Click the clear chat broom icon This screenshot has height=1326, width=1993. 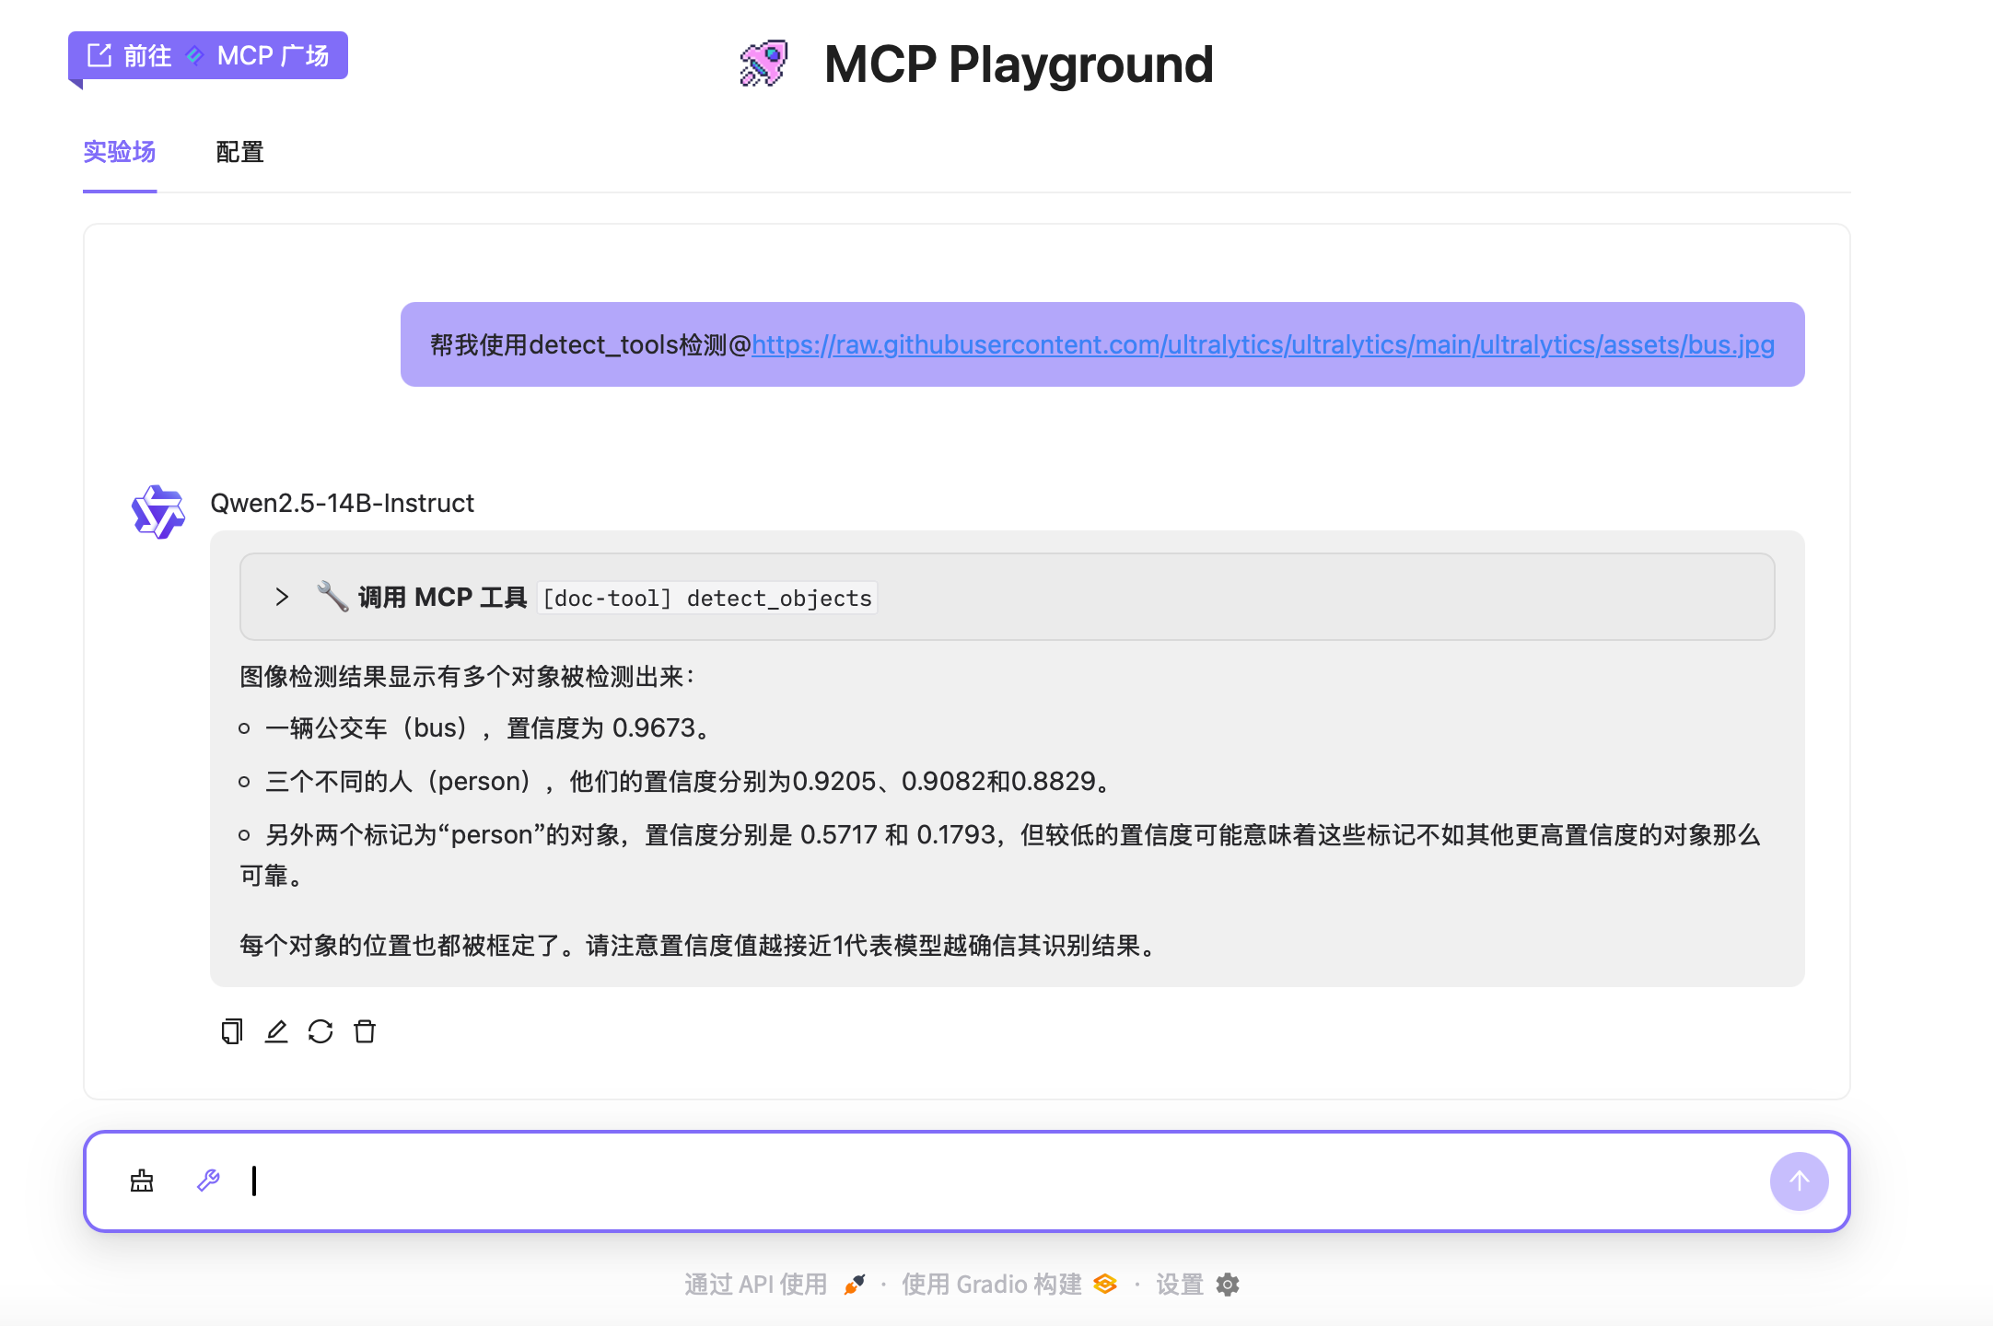coord(142,1181)
